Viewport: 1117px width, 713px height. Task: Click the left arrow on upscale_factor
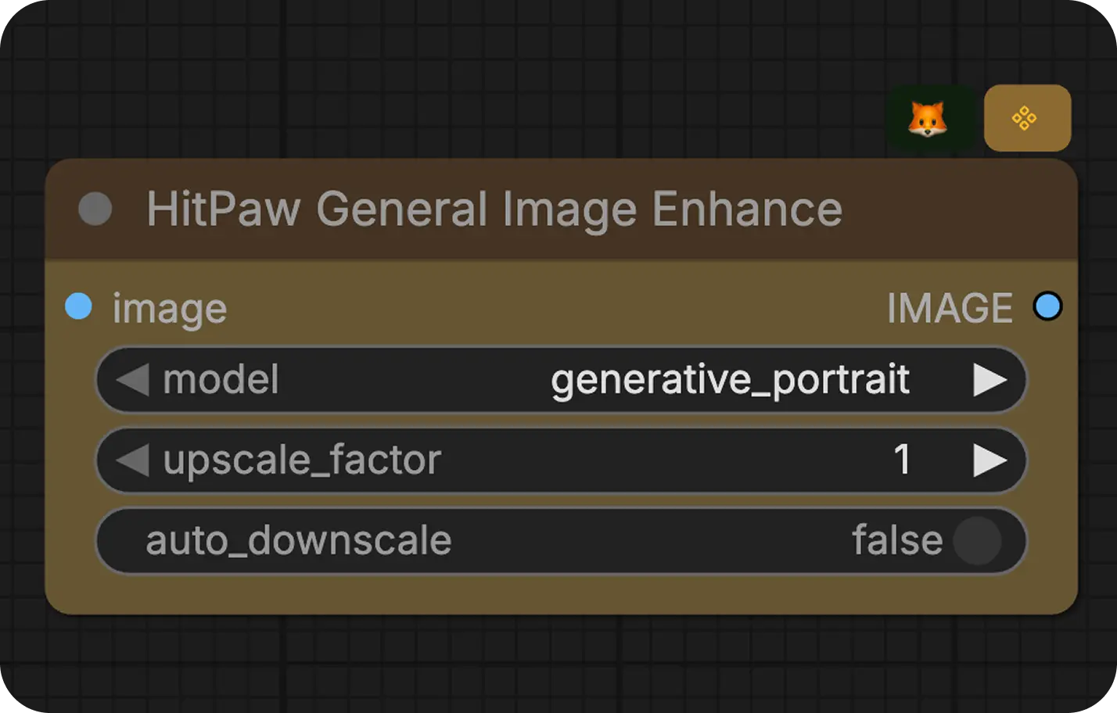pos(133,460)
